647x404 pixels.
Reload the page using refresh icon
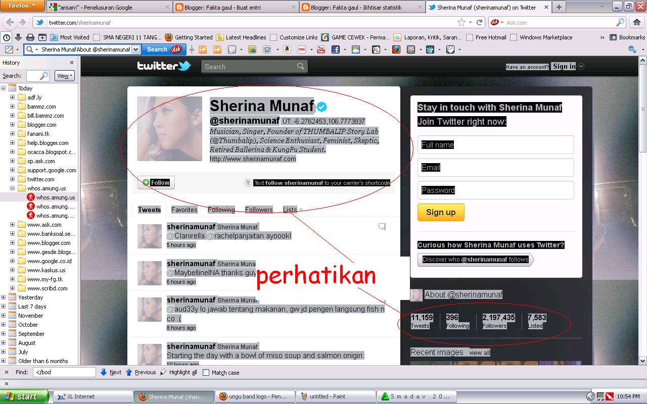coord(479,22)
